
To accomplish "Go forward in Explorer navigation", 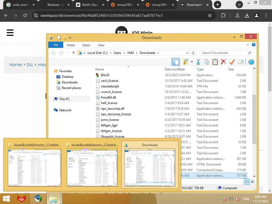I will [61, 53].
